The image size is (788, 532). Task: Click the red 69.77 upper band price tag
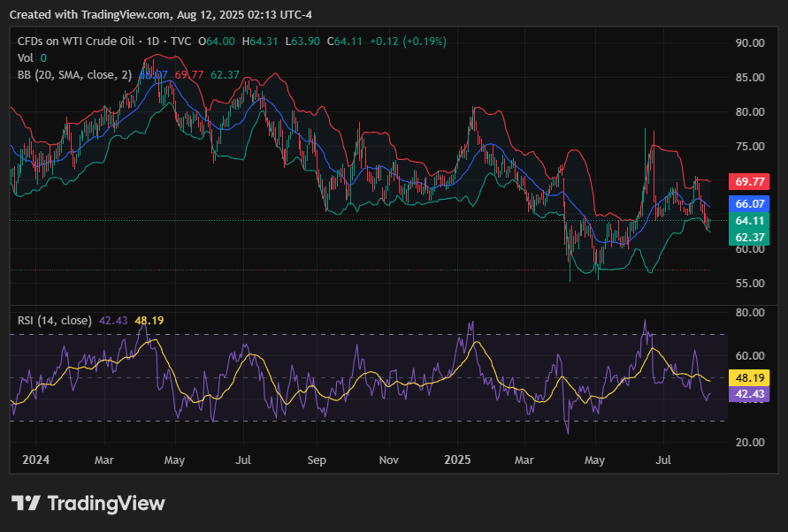pyautogui.click(x=749, y=181)
